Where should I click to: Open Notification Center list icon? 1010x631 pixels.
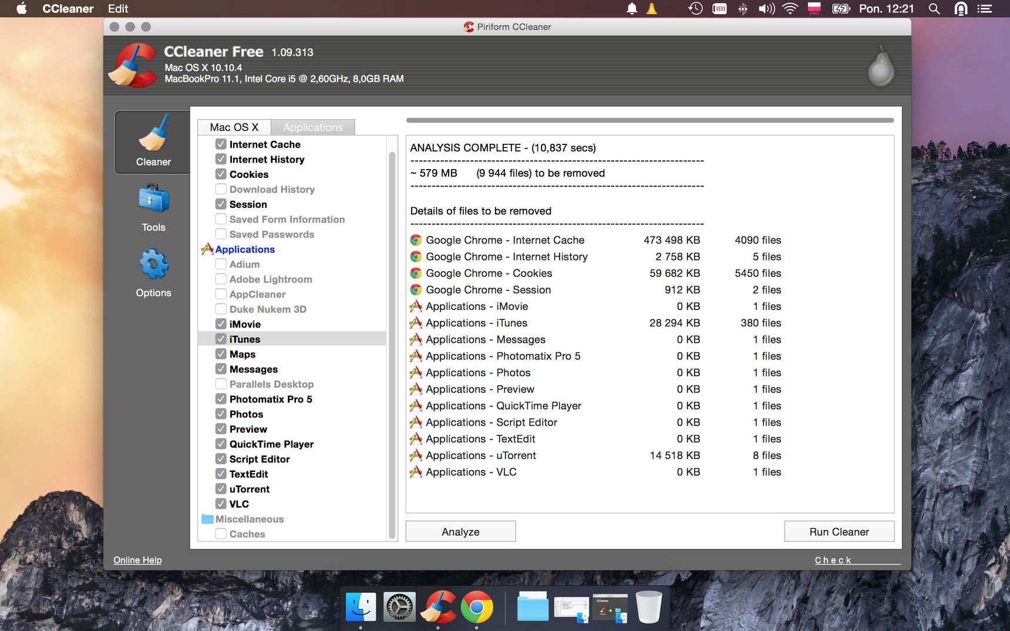tap(985, 9)
